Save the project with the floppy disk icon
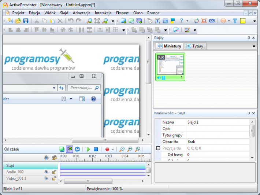 coord(26,21)
